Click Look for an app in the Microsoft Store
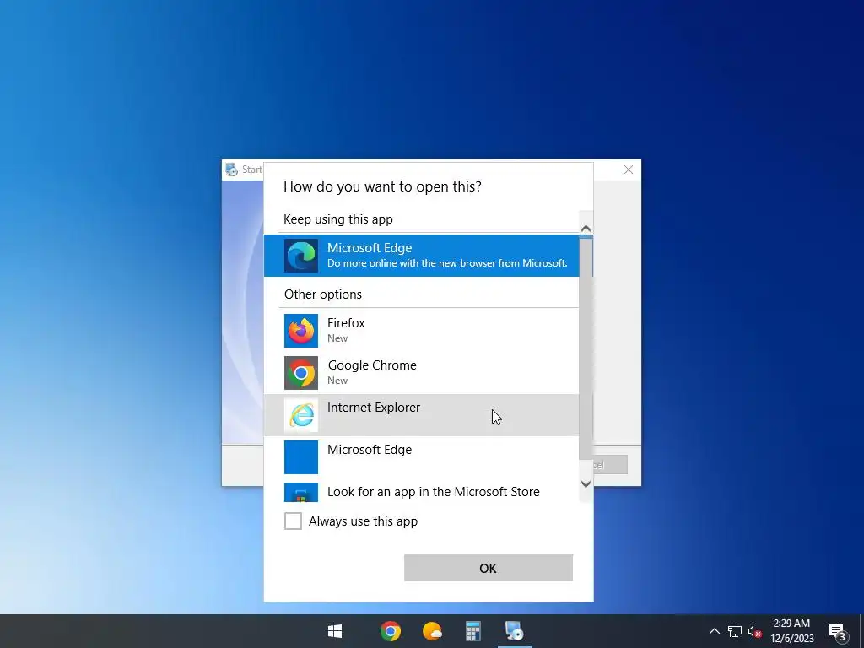The width and height of the screenshot is (864, 648). point(434,492)
